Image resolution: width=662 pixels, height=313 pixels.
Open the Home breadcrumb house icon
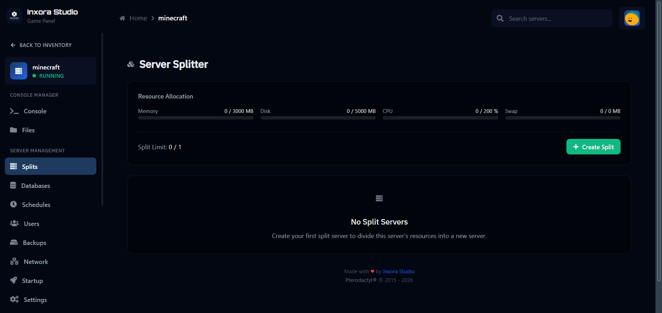click(122, 18)
